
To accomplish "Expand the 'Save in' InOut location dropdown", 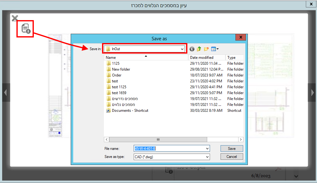I will [182, 49].
